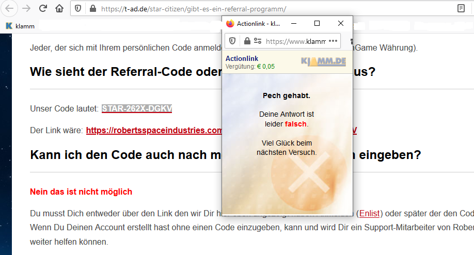
Task: Maximize the Actionlink popup window
Action: pyautogui.click(x=317, y=23)
